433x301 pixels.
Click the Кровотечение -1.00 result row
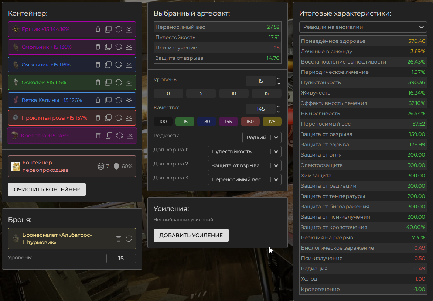(x=363, y=290)
